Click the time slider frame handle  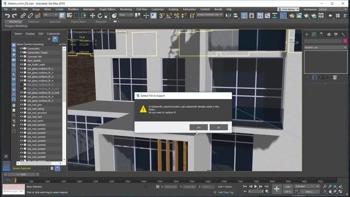pos(22,174)
